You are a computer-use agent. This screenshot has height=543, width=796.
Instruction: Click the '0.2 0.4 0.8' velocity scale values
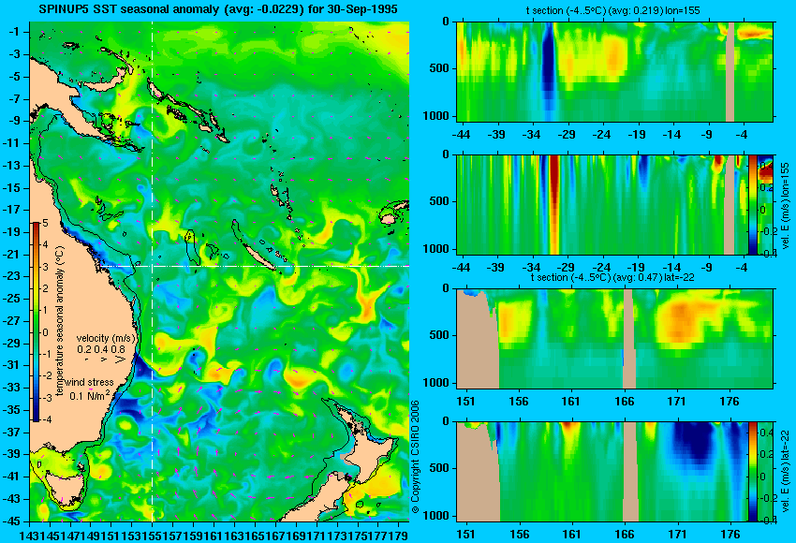pyautogui.click(x=101, y=349)
